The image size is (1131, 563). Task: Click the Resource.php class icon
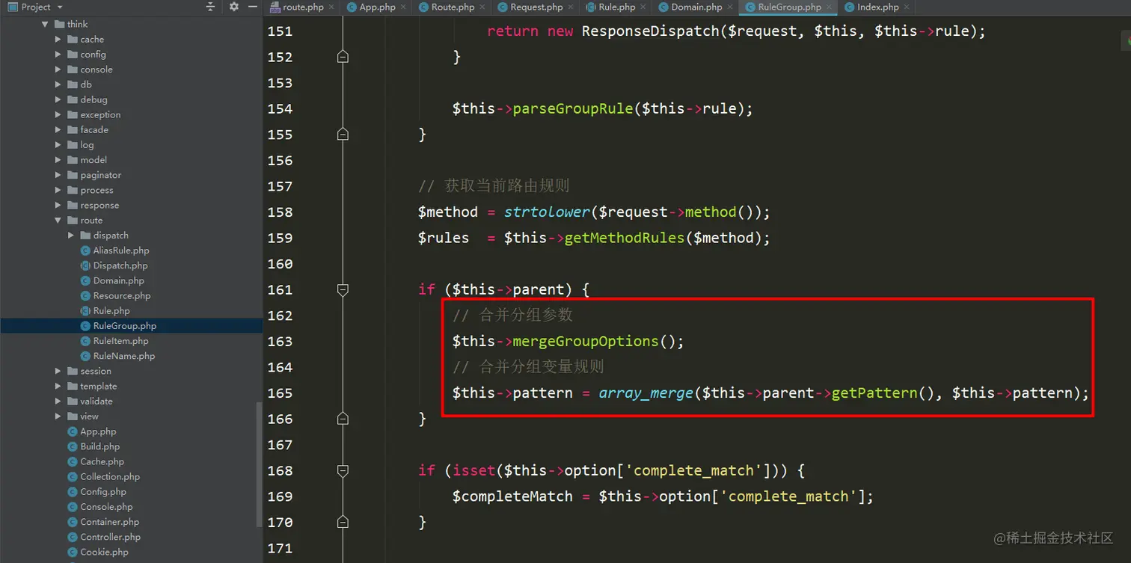[85, 295]
